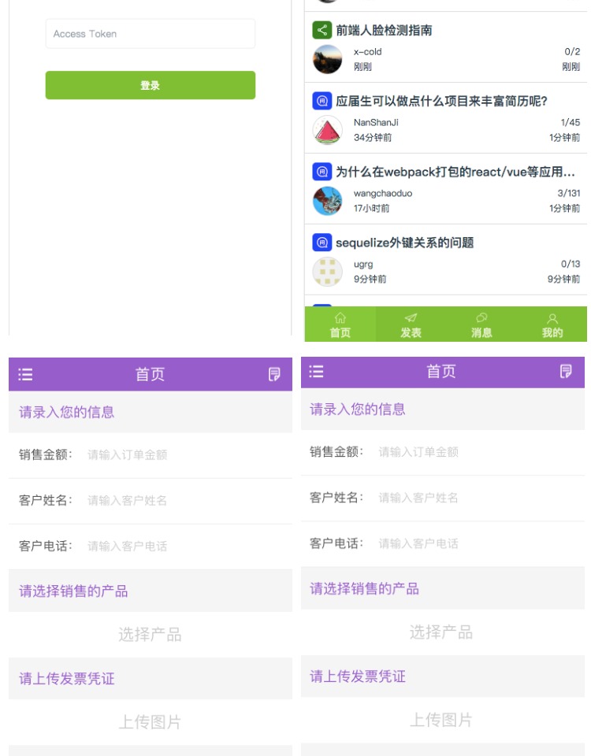Open the hamburger menu in the left 首页 header

click(x=26, y=375)
